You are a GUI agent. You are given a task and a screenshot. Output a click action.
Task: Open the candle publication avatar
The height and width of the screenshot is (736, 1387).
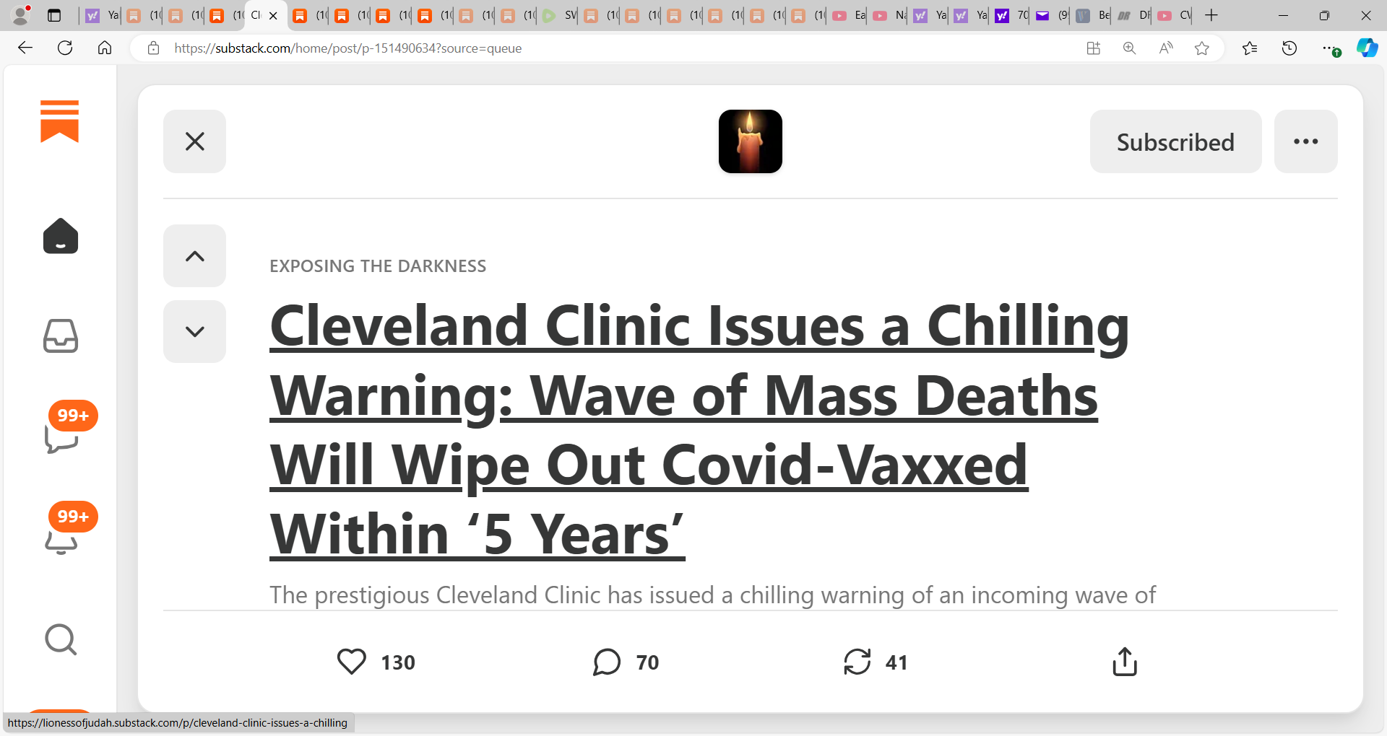[750, 141]
